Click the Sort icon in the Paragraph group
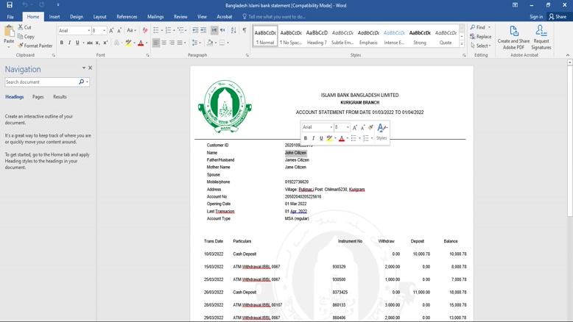This screenshot has height=322, width=573. [x=233, y=30]
